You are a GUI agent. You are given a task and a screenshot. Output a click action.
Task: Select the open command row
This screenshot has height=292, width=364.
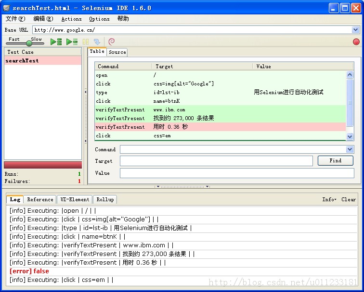point(221,75)
